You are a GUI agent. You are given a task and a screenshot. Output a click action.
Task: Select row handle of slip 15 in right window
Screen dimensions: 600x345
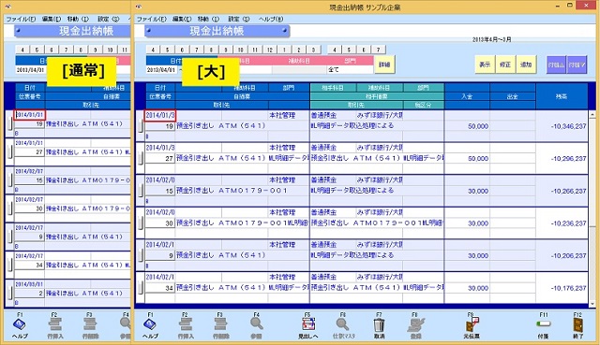pyautogui.click(x=141, y=191)
